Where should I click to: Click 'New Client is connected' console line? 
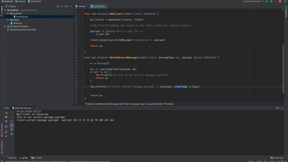pyautogui.click(x=32, y=114)
